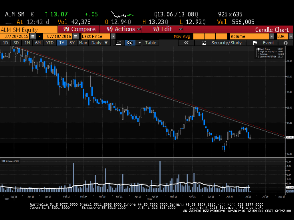Expand the Last Price field dropdown arrow
The height and width of the screenshot is (220, 294).
tap(113, 36)
